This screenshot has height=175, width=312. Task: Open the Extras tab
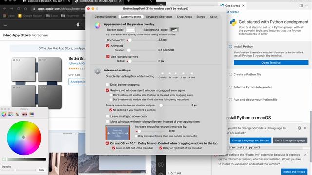point(201,17)
